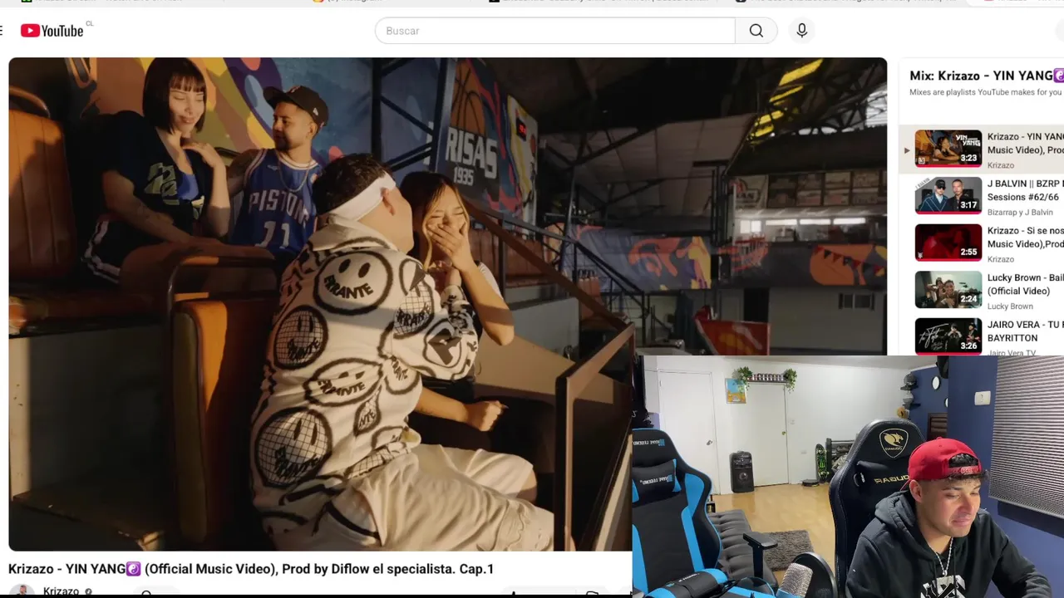Start voice search with microphone icon
The image size is (1064, 598).
coord(801,31)
